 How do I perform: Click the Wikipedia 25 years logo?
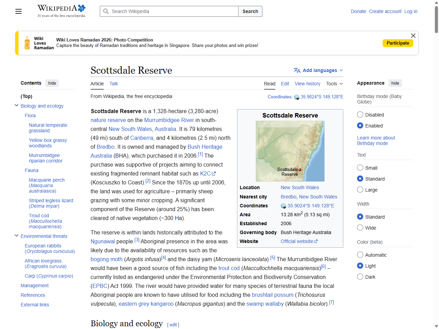pos(61,11)
